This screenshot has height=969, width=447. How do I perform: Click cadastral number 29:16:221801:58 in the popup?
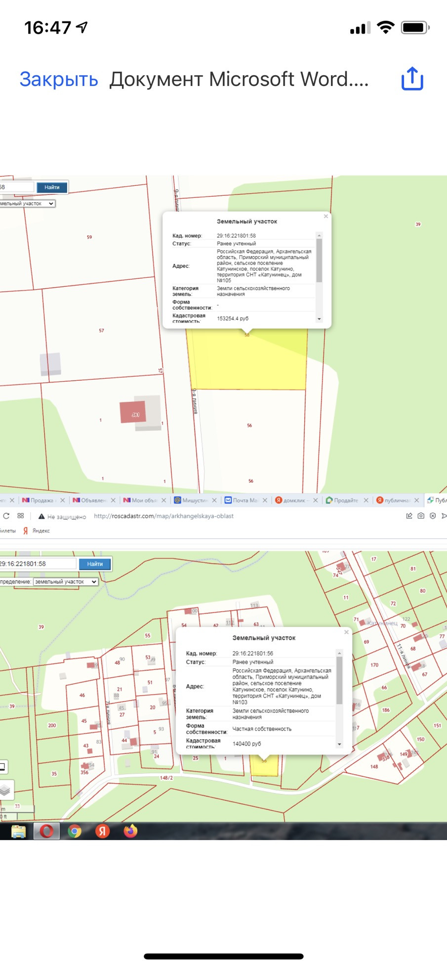236,236
